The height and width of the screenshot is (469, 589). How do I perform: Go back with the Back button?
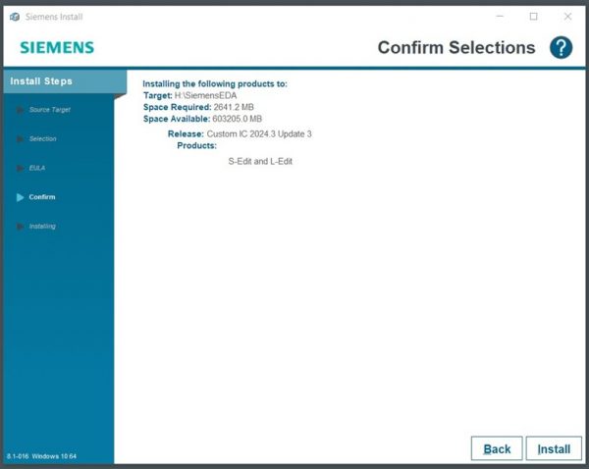coord(497,448)
